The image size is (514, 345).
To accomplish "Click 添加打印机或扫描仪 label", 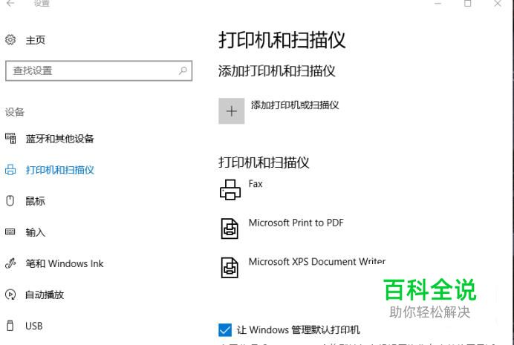I will tap(295, 105).
